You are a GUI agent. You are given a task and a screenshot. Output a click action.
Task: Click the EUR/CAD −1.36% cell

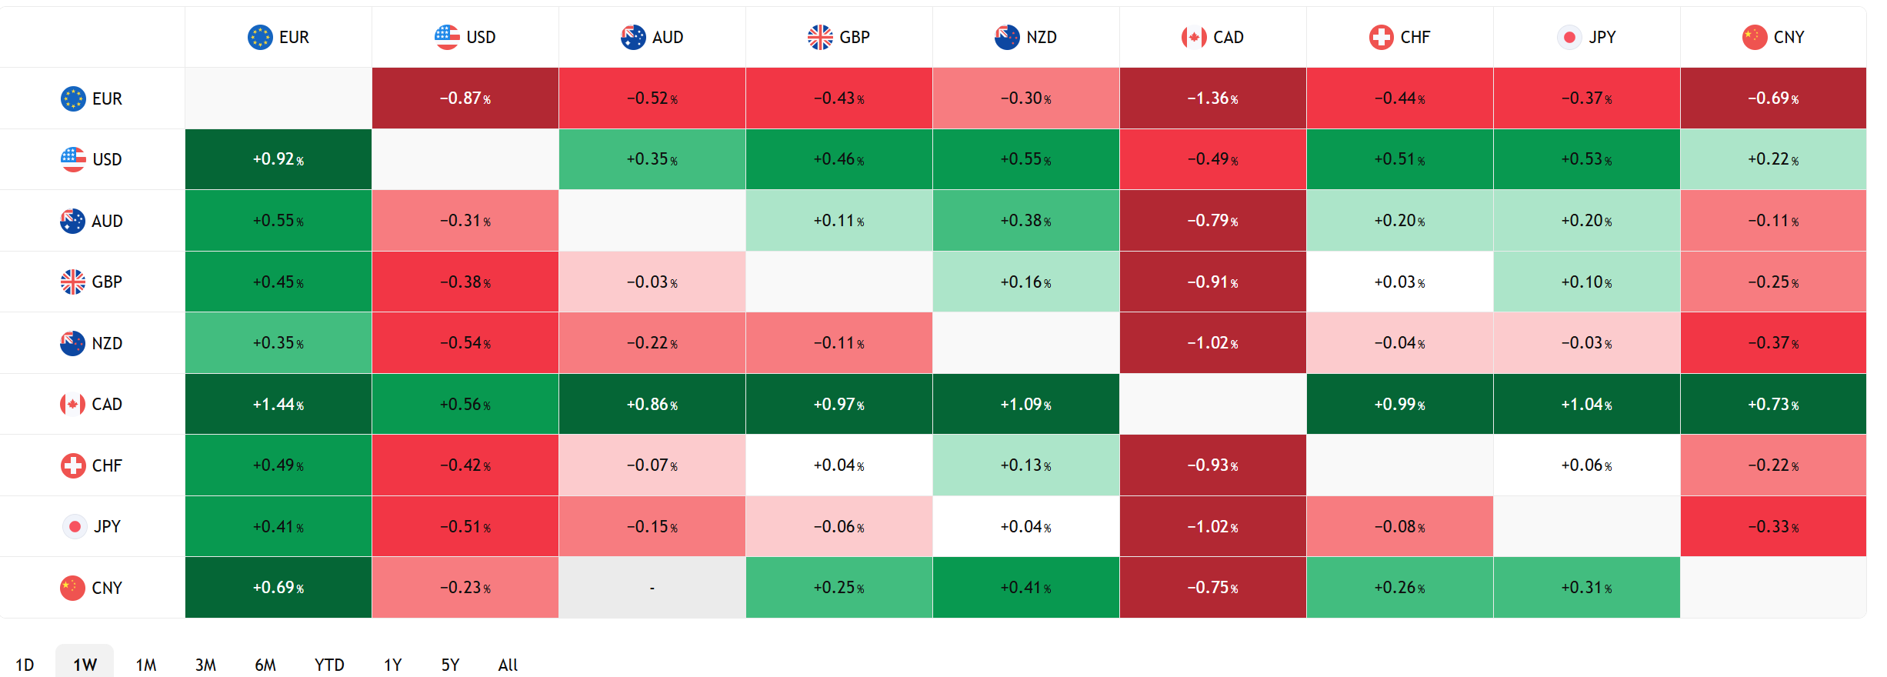1212,98
